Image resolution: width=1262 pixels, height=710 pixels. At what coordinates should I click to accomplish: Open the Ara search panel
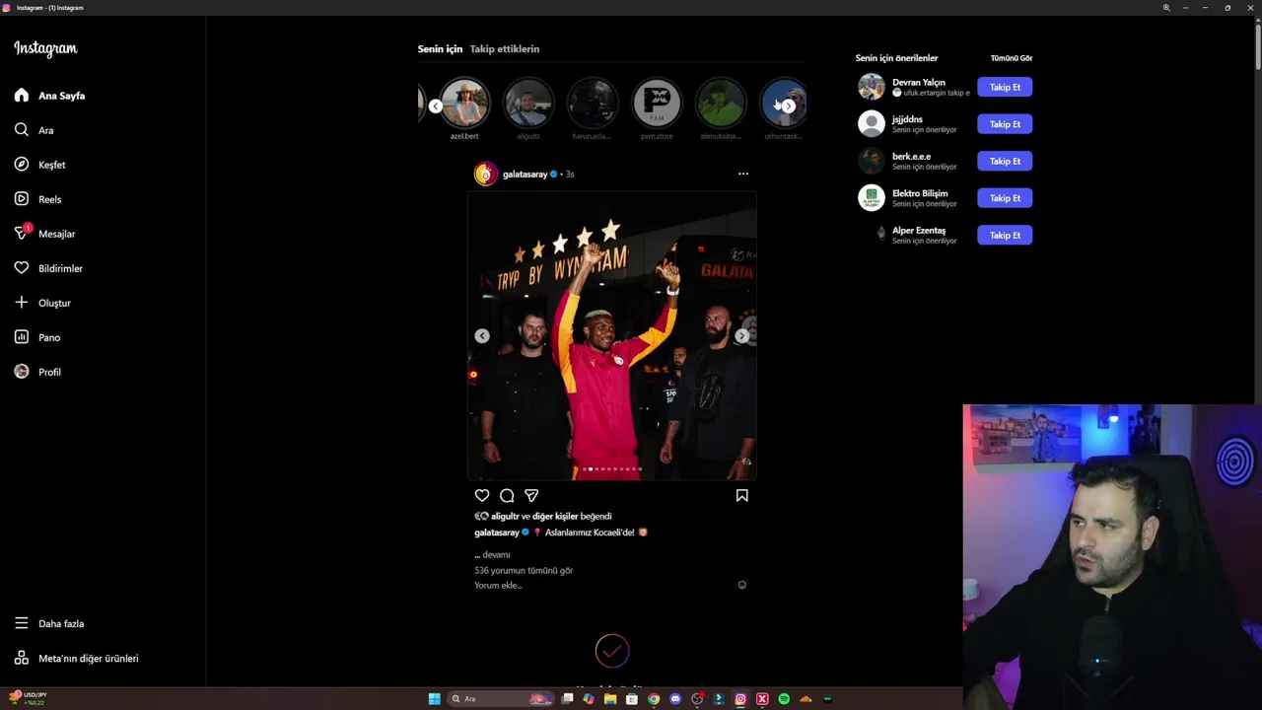[34, 130]
